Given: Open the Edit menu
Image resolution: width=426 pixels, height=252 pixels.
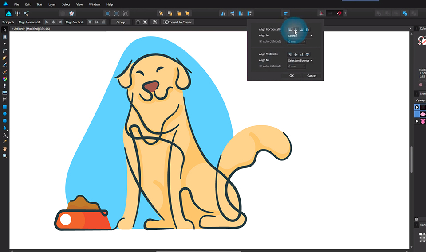Looking at the screenshot, I should pos(28,4).
